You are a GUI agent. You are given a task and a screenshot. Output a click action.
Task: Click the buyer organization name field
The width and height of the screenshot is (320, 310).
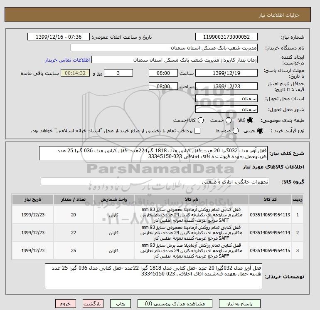[x=164, y=48]
